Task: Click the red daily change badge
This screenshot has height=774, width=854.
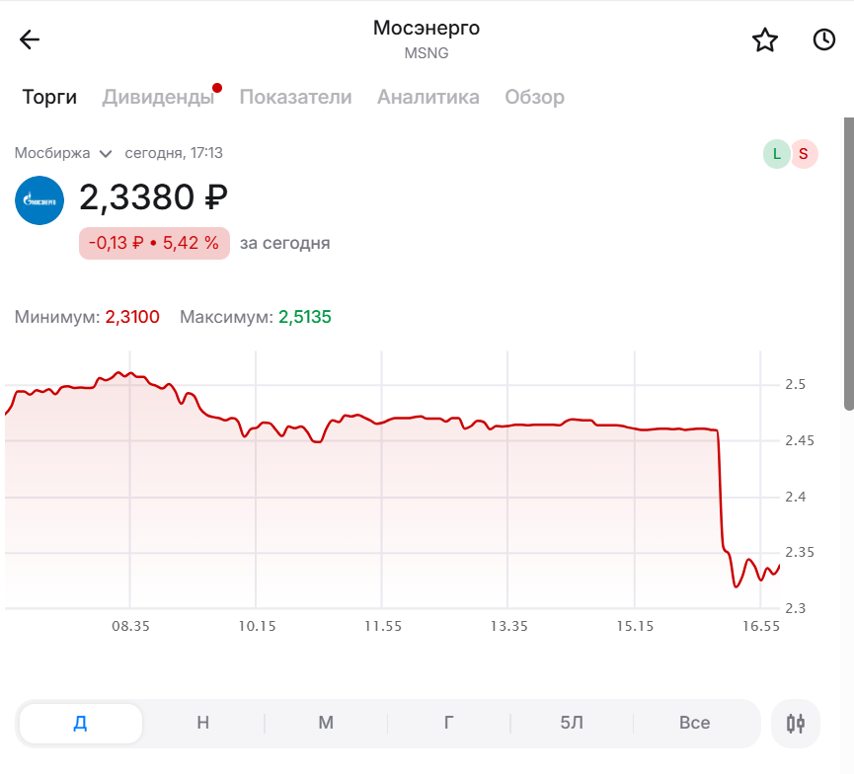Action: coord(154,243)
